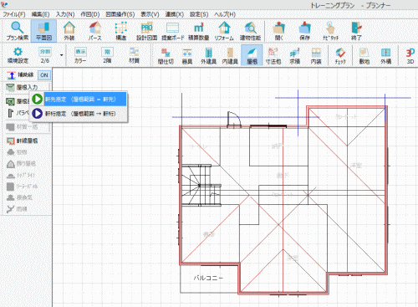Open the プラン検索 plan search tool

tap(18, 31)
